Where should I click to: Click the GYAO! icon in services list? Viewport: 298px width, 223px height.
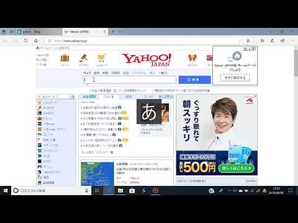click(x=40, y=161)
